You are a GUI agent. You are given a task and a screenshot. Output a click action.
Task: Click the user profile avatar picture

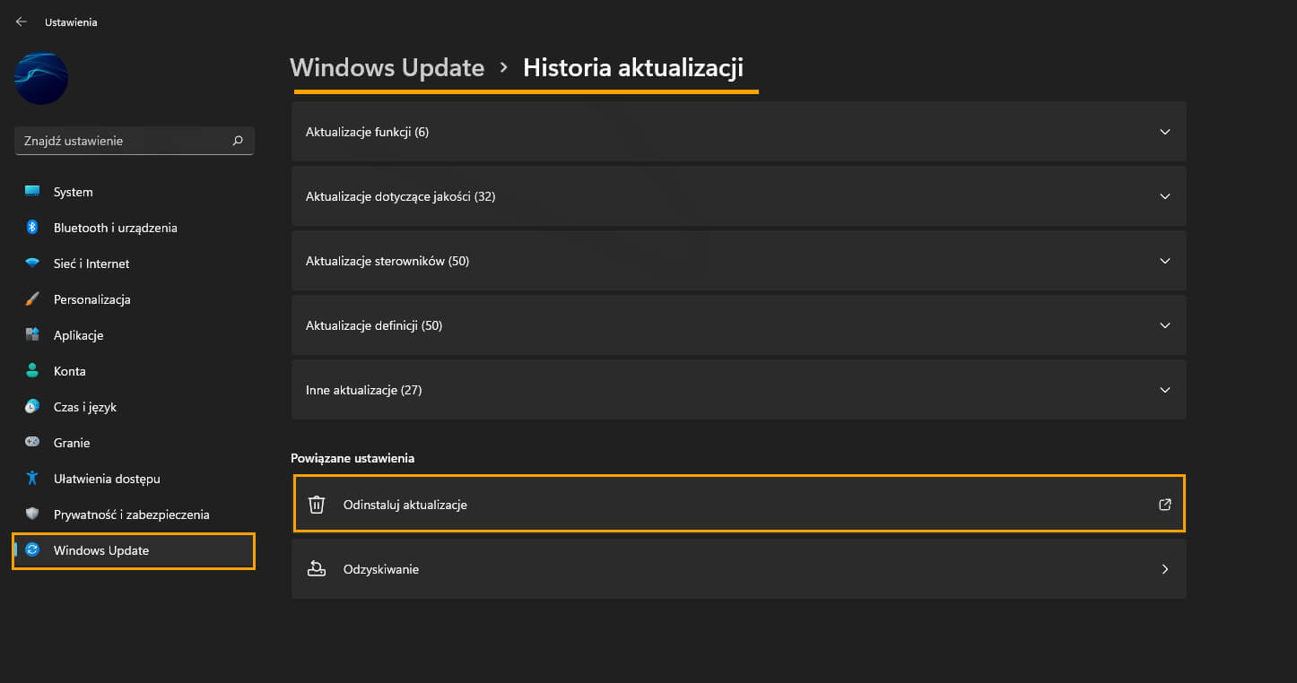click(41, 78)
